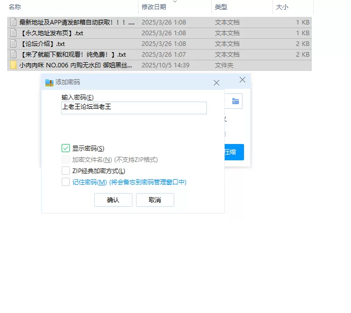Click the 添加密码 dialog title icon
Viewport: 351px width, 313px height.
[49, 82]
